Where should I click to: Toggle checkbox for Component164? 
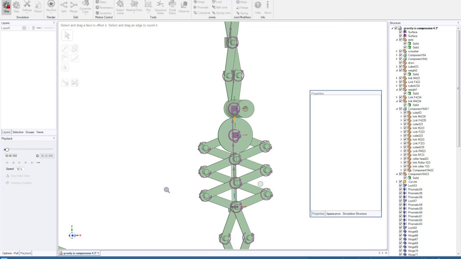400,55
